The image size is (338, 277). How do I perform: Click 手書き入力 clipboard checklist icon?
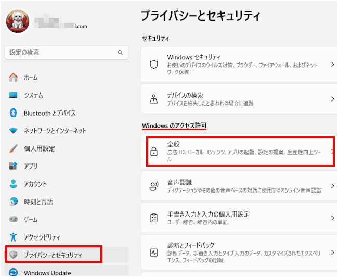154,218
